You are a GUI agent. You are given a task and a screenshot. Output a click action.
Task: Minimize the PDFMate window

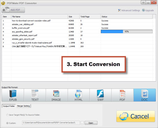pos(148,3)
